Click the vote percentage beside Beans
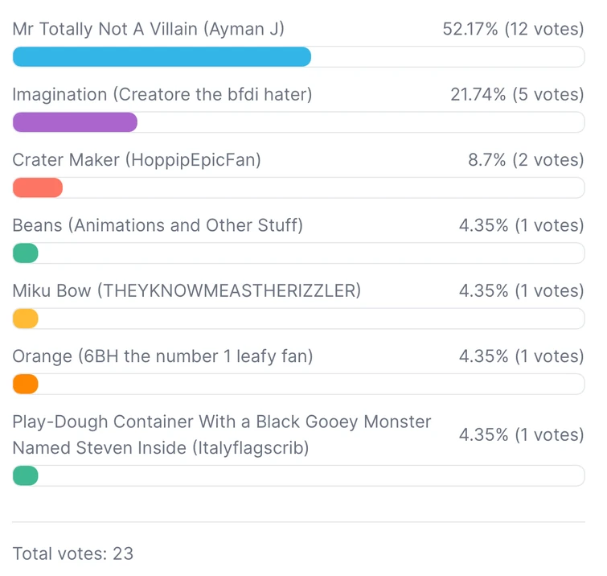The height and width of the screenshot is (576, 607). pyautogui.click(x=521, y=225)
